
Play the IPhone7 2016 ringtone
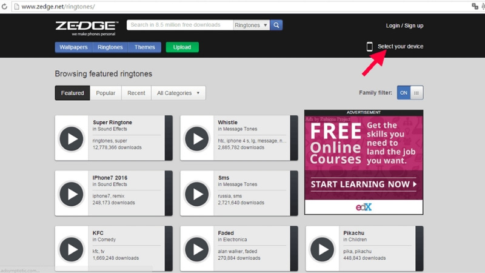click(x=72, y=194)
